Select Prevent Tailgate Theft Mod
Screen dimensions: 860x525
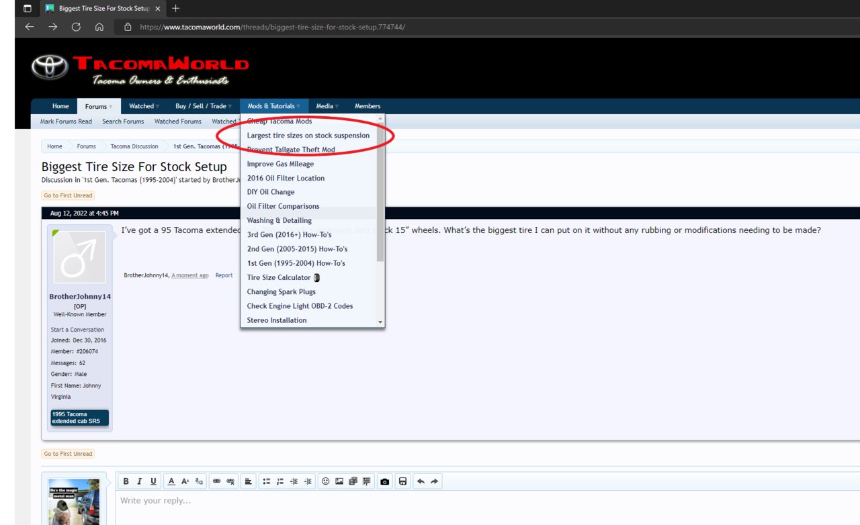click(x=291, y=150)
